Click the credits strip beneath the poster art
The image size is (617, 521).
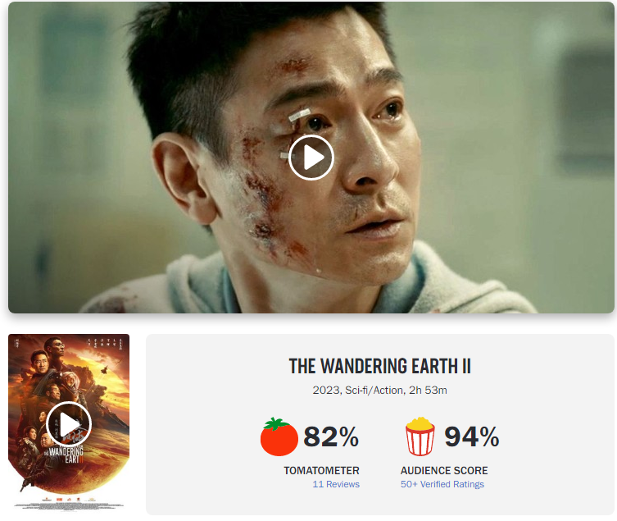pyautogui.click(x=69, y=502)
